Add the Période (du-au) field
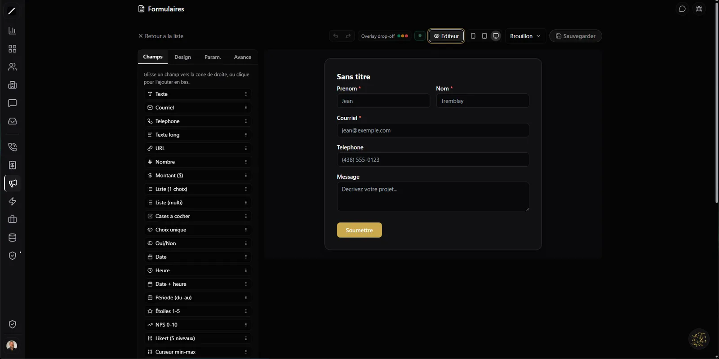Screen dimensions: 719x359 (x=198, y=297)
